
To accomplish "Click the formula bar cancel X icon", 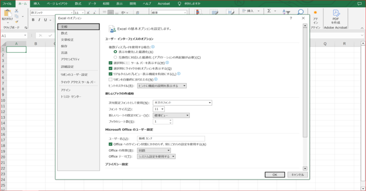I will (40, 36).
